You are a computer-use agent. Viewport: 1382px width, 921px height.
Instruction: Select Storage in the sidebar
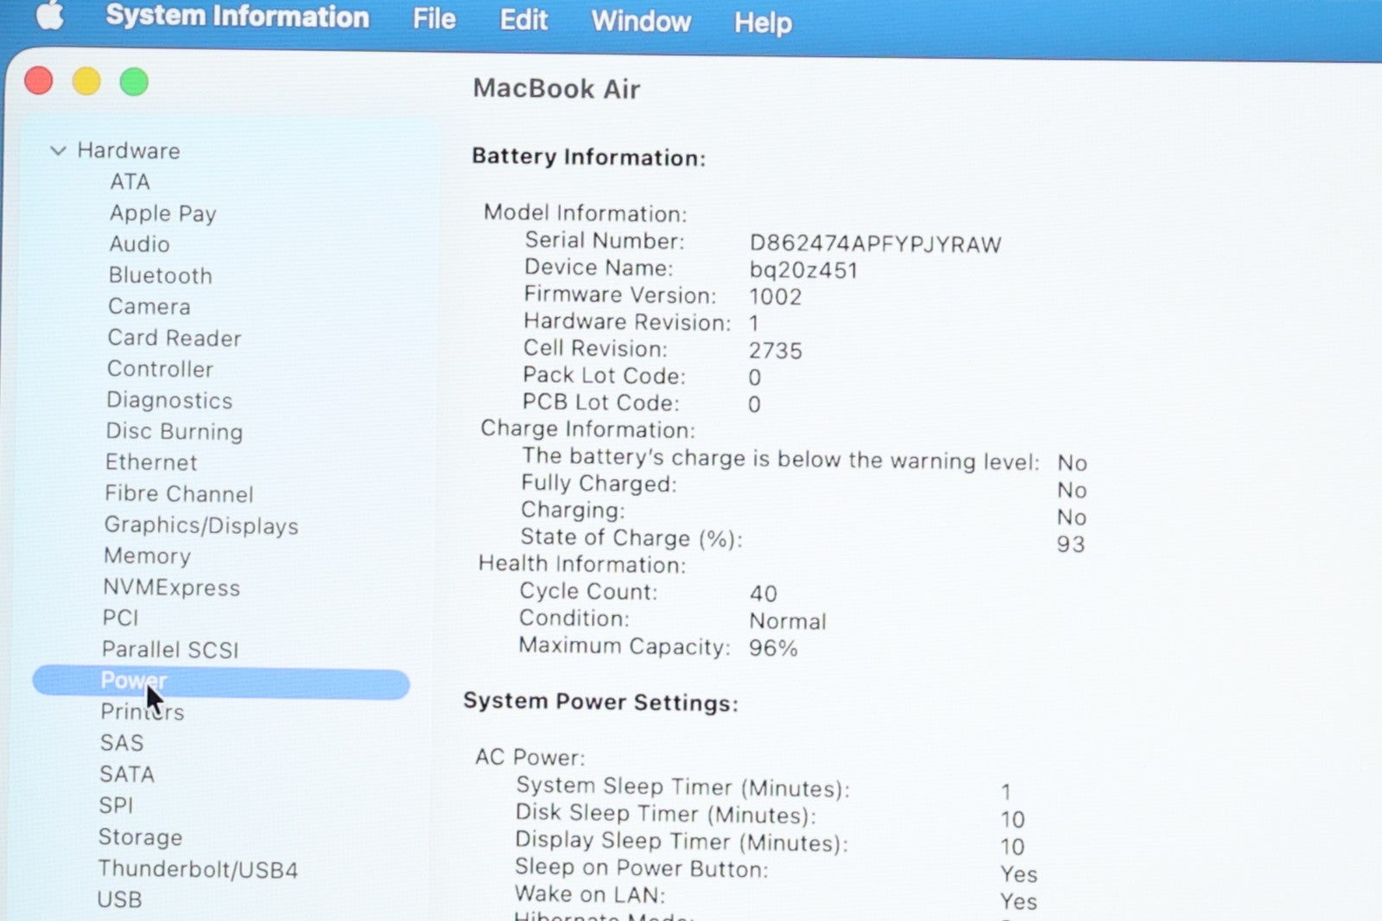click(140, 837)
